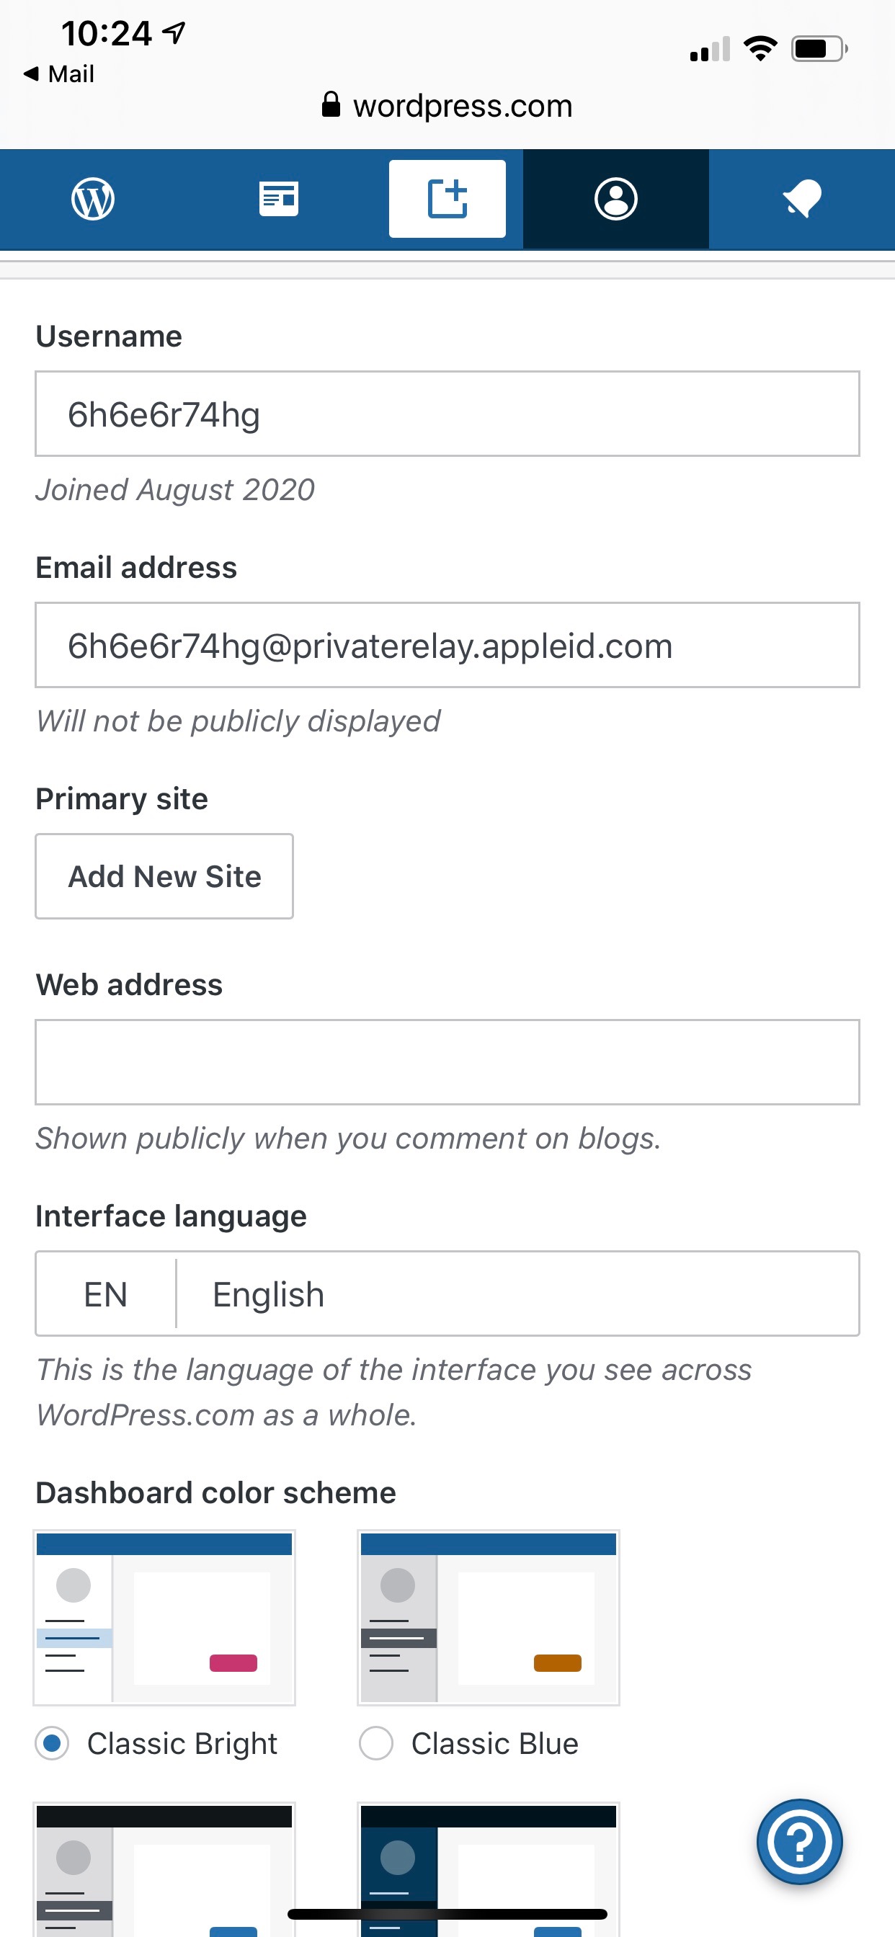This screenshot has width=895, height=1937.
Task: Select the Classic Bright radio button
Action: [x=53, y=1743]
